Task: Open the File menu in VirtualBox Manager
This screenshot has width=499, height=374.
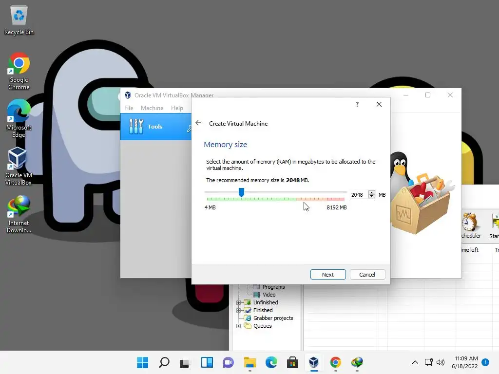Action: coord(129,108)
